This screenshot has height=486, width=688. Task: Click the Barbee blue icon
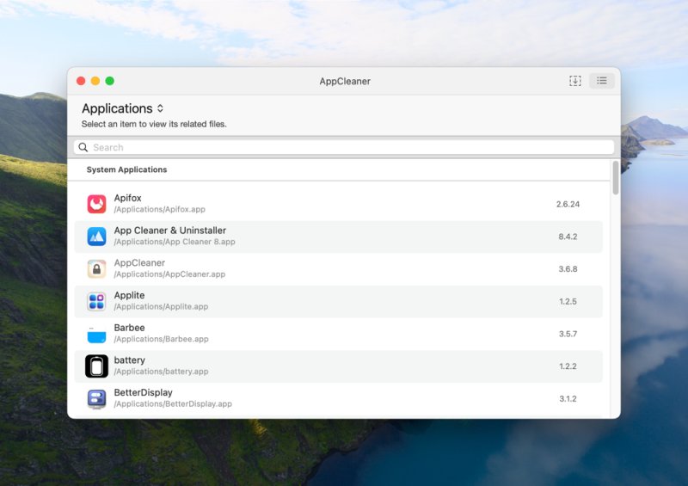point(96,335)
